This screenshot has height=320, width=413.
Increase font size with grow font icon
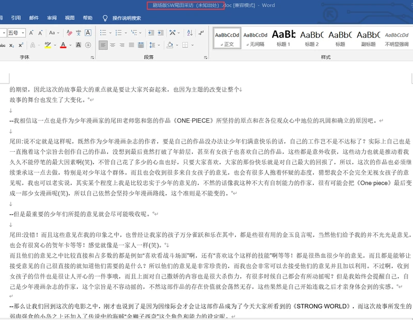pos(31,33)
